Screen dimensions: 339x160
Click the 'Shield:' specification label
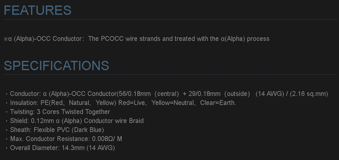click(x=20, y=121)
